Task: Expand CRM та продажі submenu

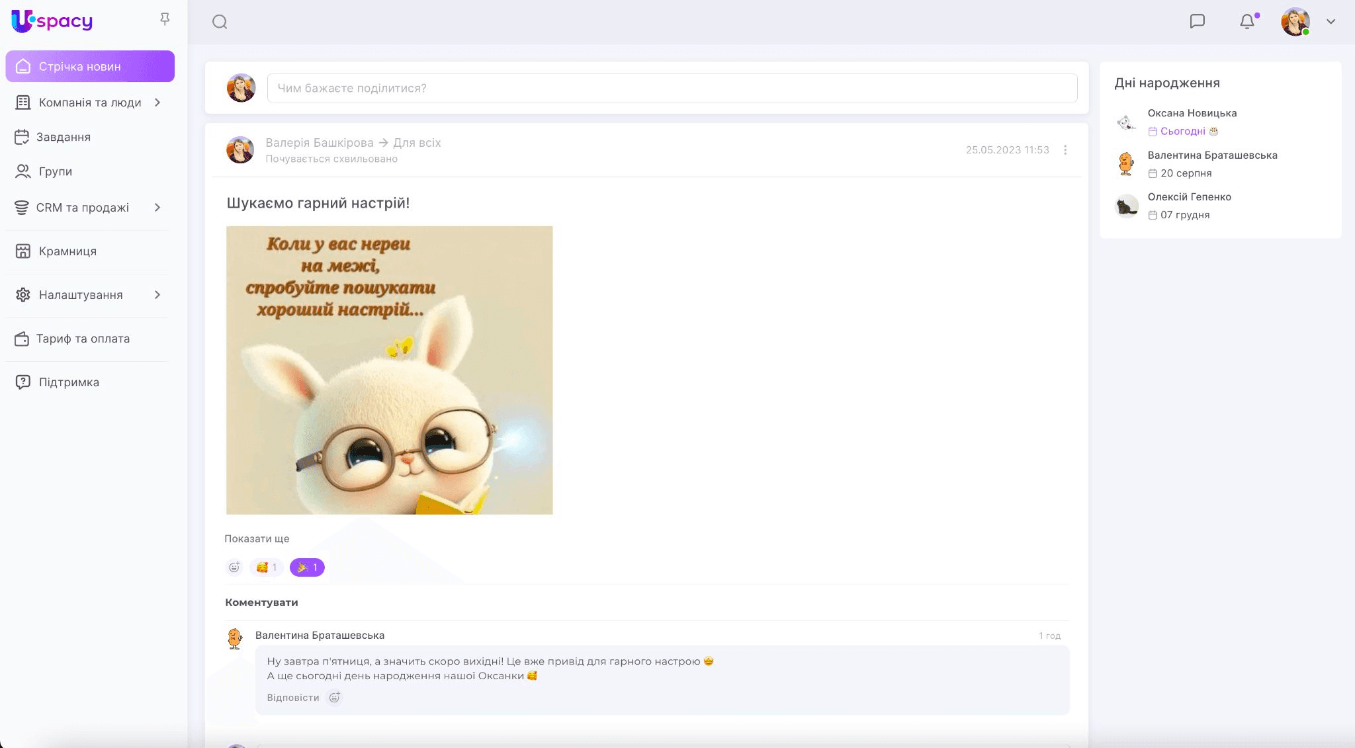Action: point(157,208)
